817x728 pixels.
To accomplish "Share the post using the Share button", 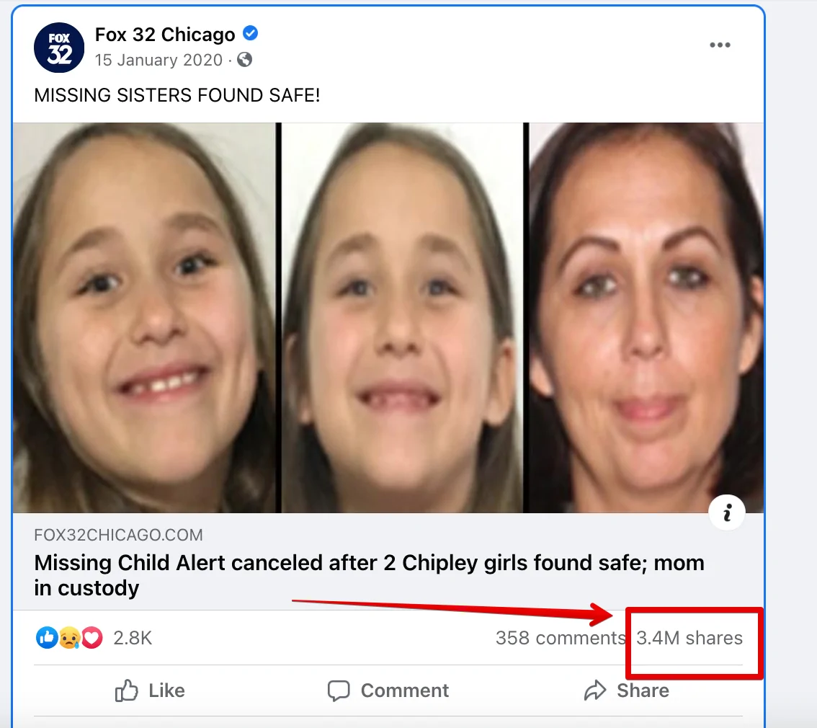I will 627,691.
